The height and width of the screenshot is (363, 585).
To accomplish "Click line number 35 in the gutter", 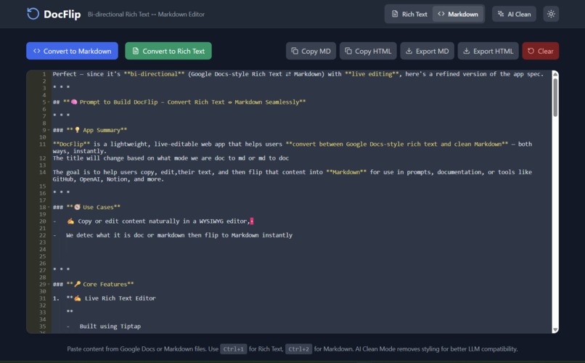I will coord(43,327).
